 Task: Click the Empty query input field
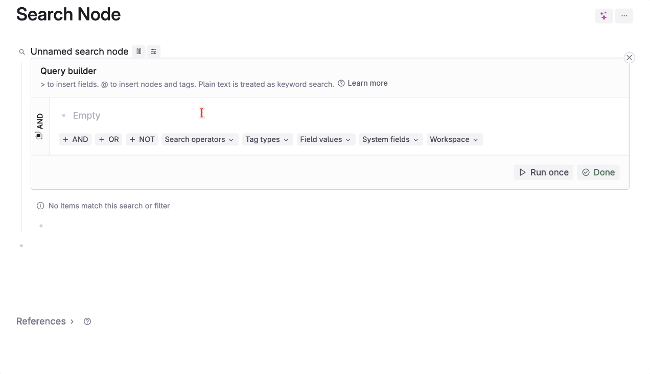[87, 115]
